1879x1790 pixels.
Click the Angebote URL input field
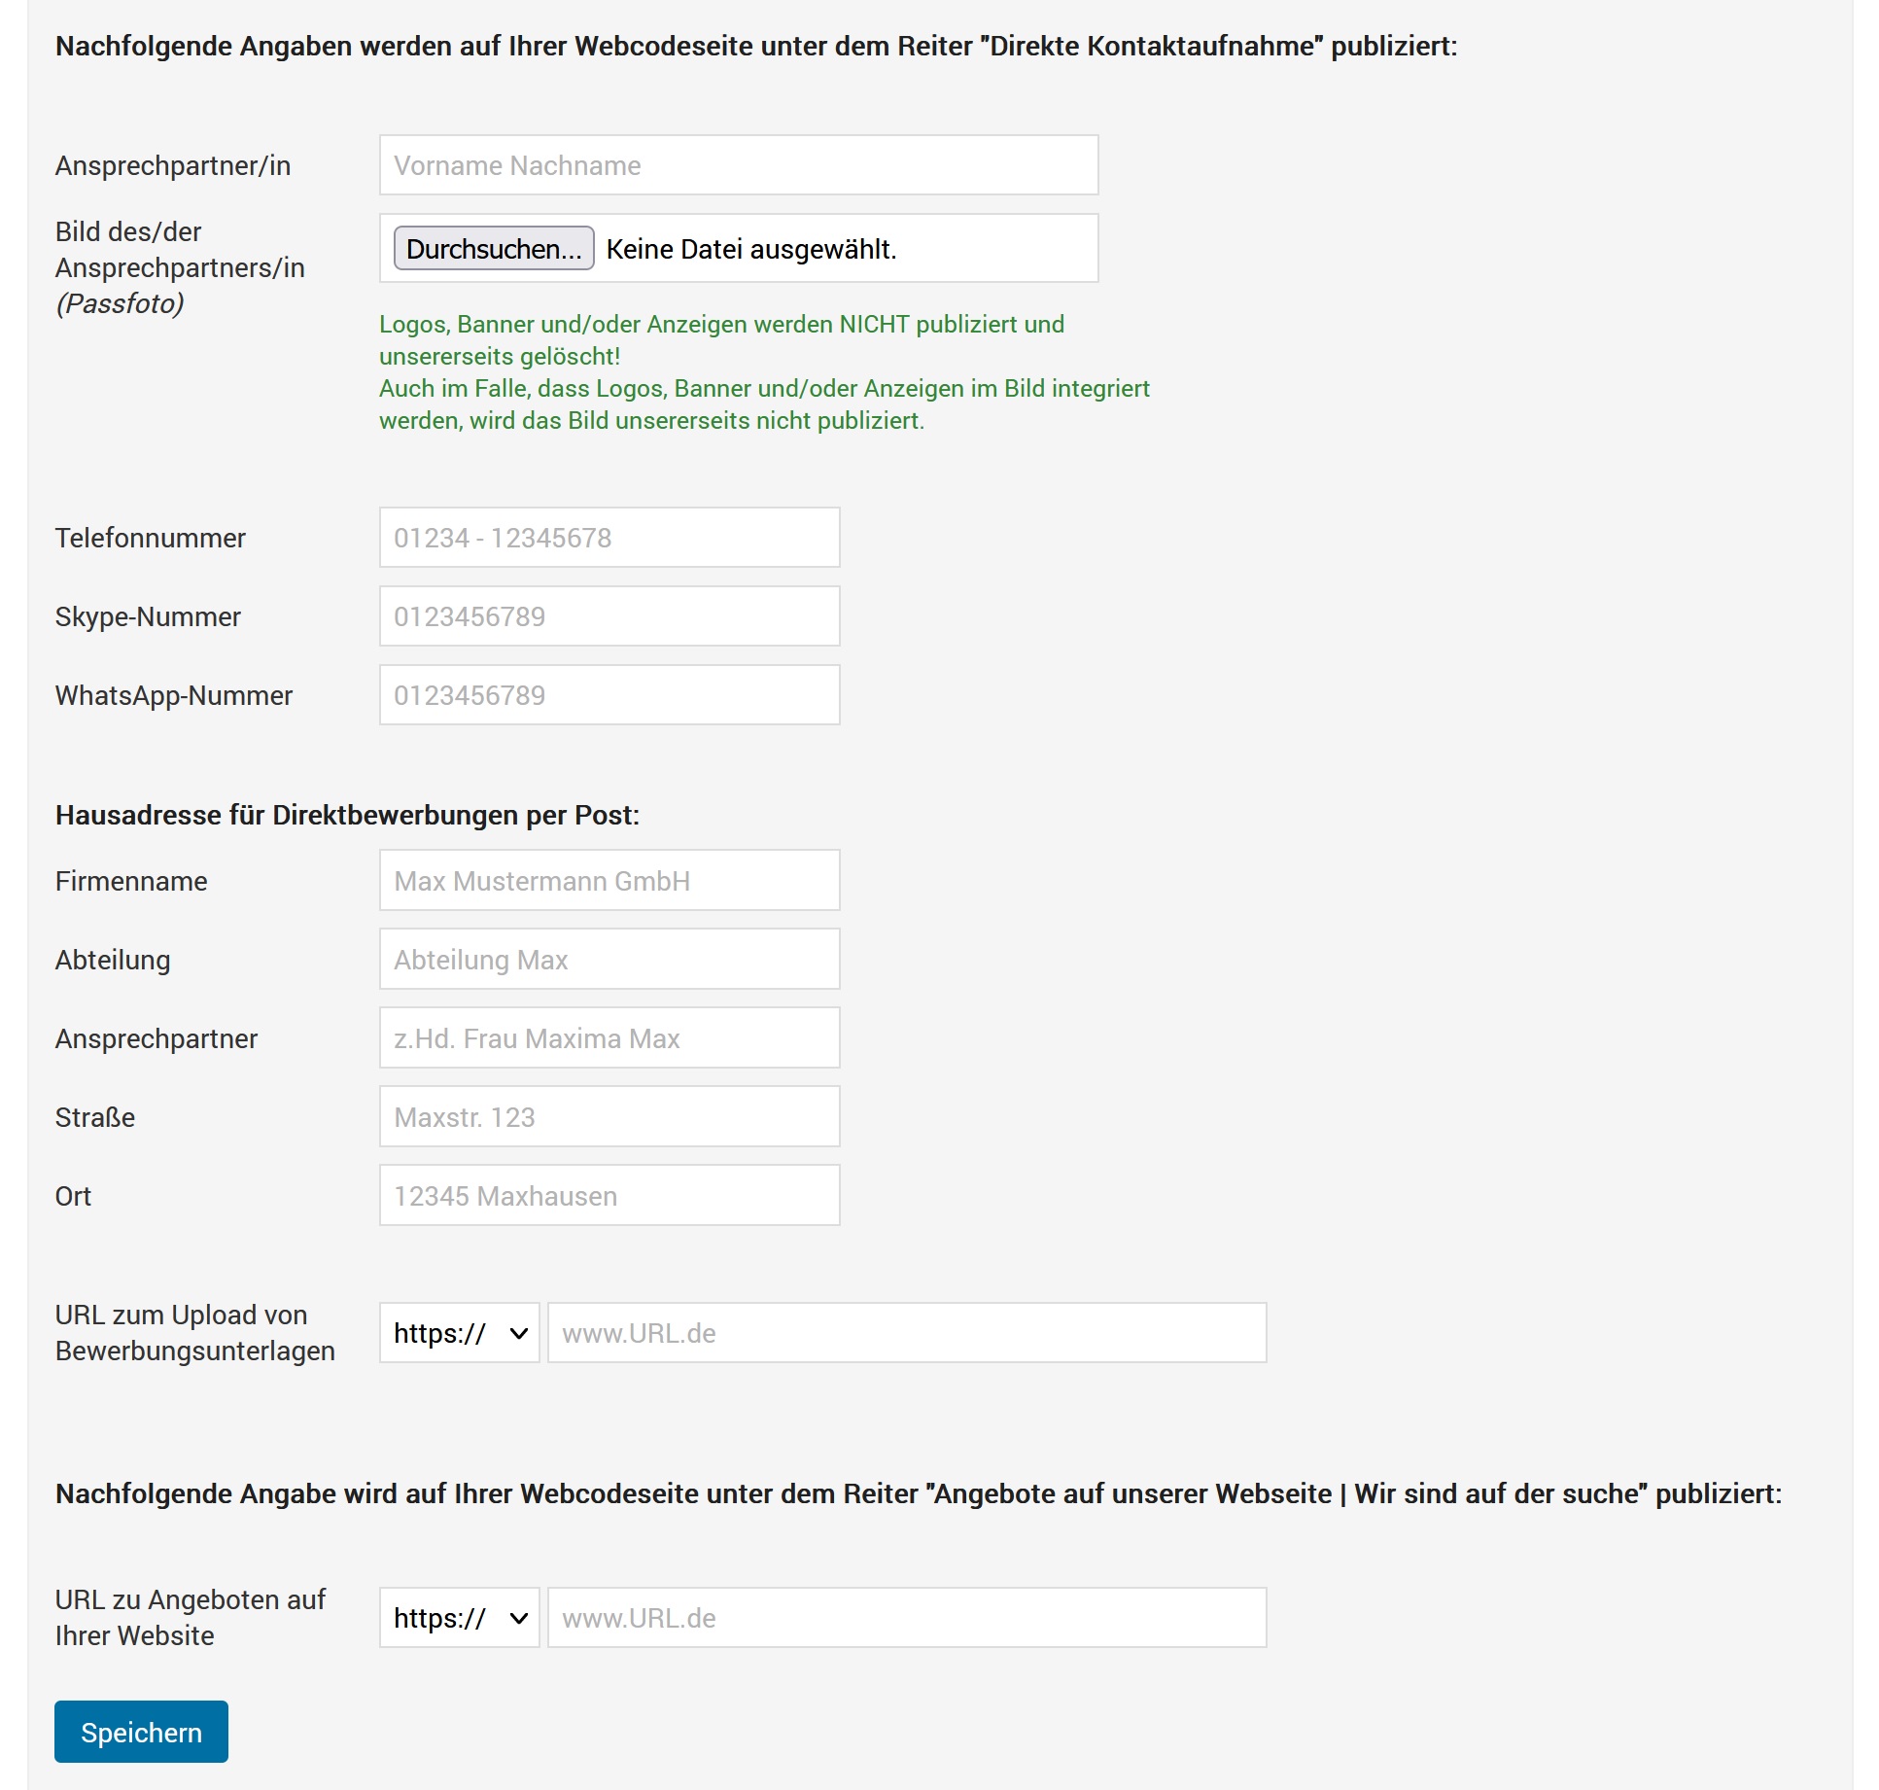coord(907,1618)
